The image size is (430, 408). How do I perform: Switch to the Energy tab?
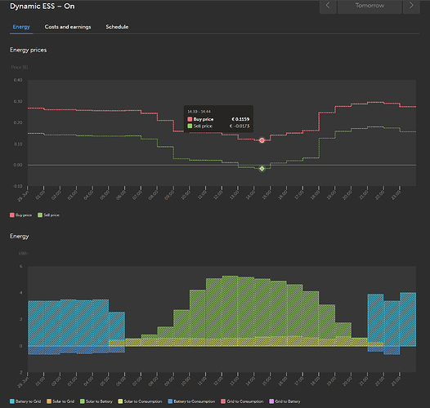point(21,27)
